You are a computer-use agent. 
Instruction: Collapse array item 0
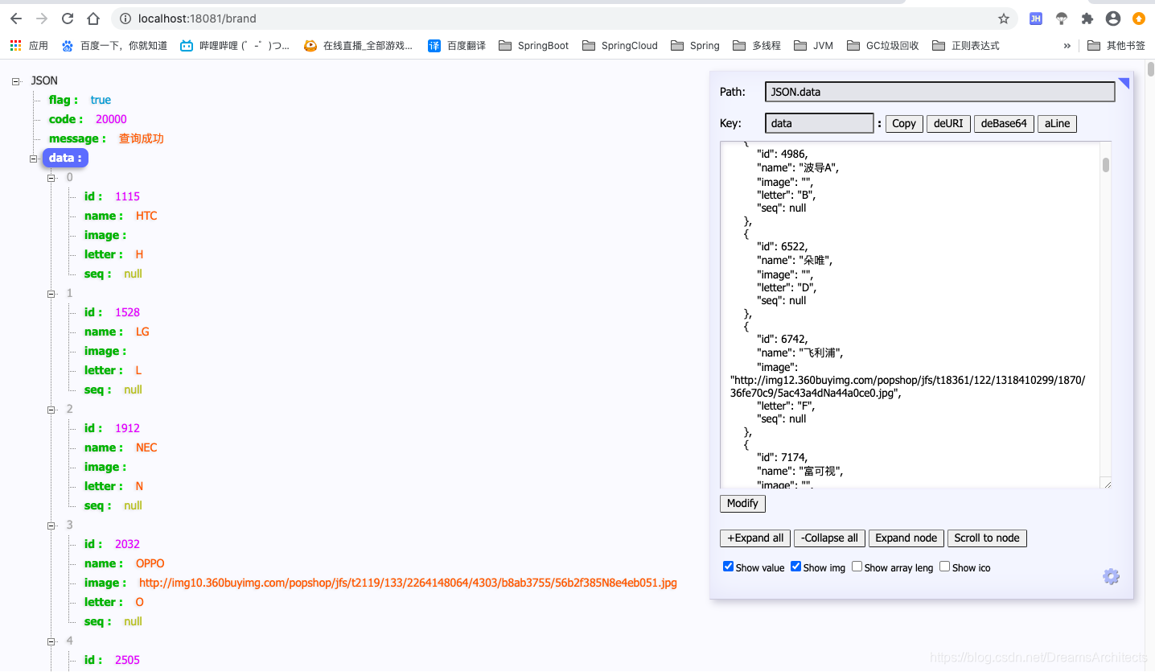pyautogui.click(x=51, y=178)
